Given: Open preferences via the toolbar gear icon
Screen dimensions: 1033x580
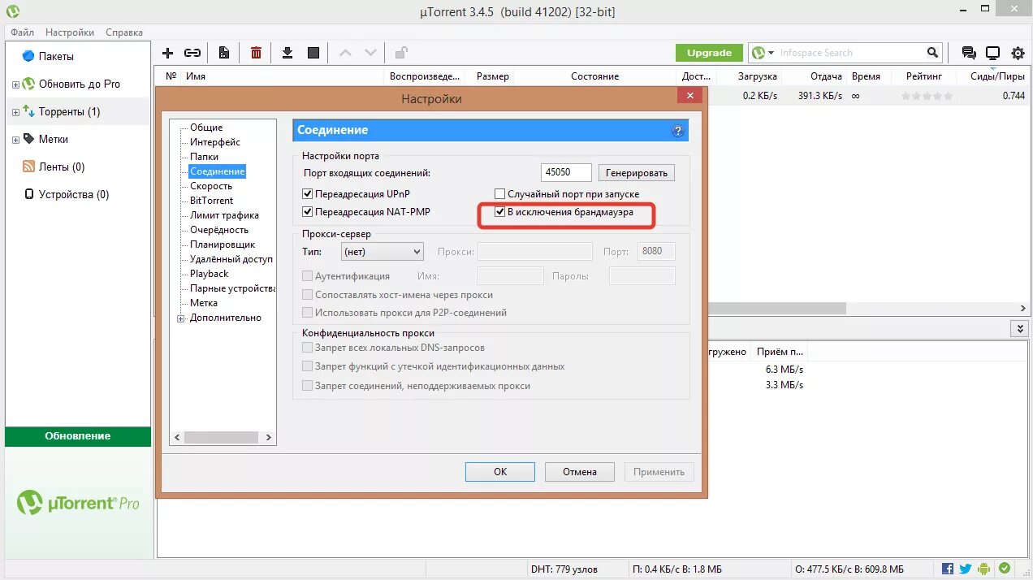Looking at the screenshot, I should pyautogui.click(x=1018, y=53).
